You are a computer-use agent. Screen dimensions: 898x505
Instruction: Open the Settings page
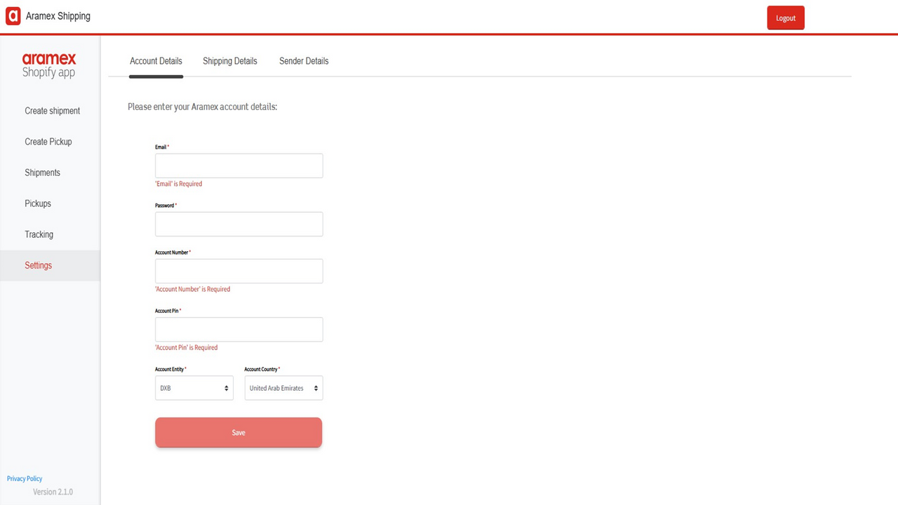click(38, 265)
